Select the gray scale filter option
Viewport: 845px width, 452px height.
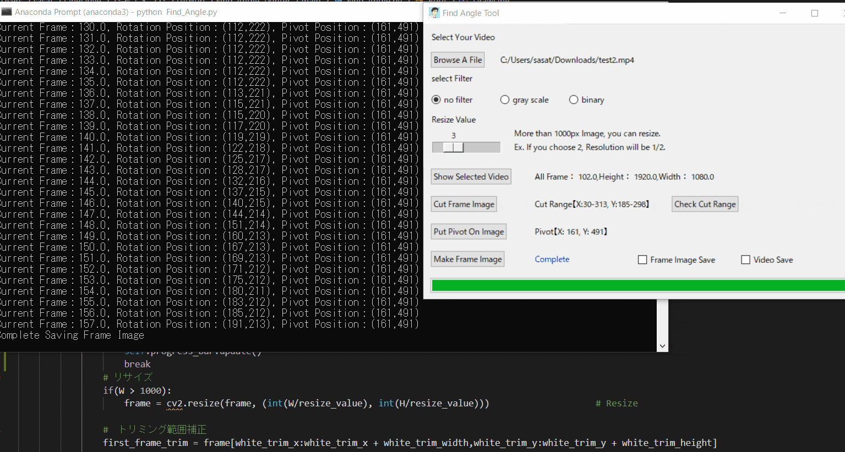pyautogui.click(x=505, y=100)
